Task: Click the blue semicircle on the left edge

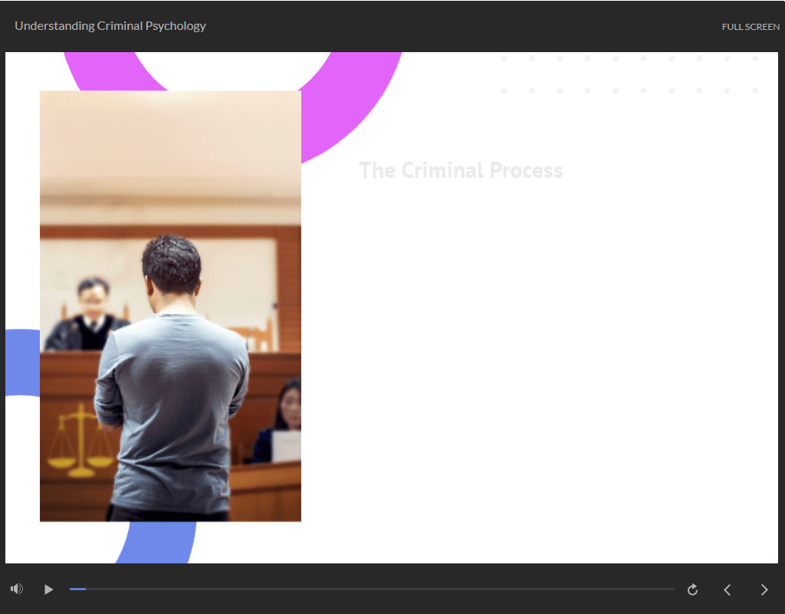Action: [x=22, y=362]
